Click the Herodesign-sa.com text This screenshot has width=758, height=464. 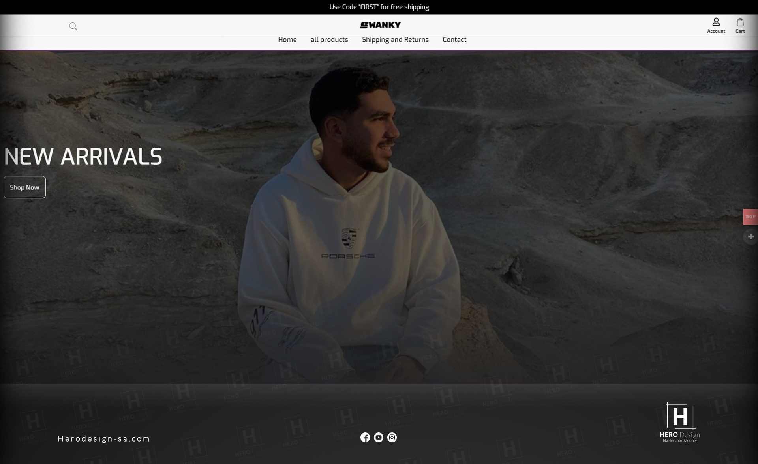click(x=104, y=438)
